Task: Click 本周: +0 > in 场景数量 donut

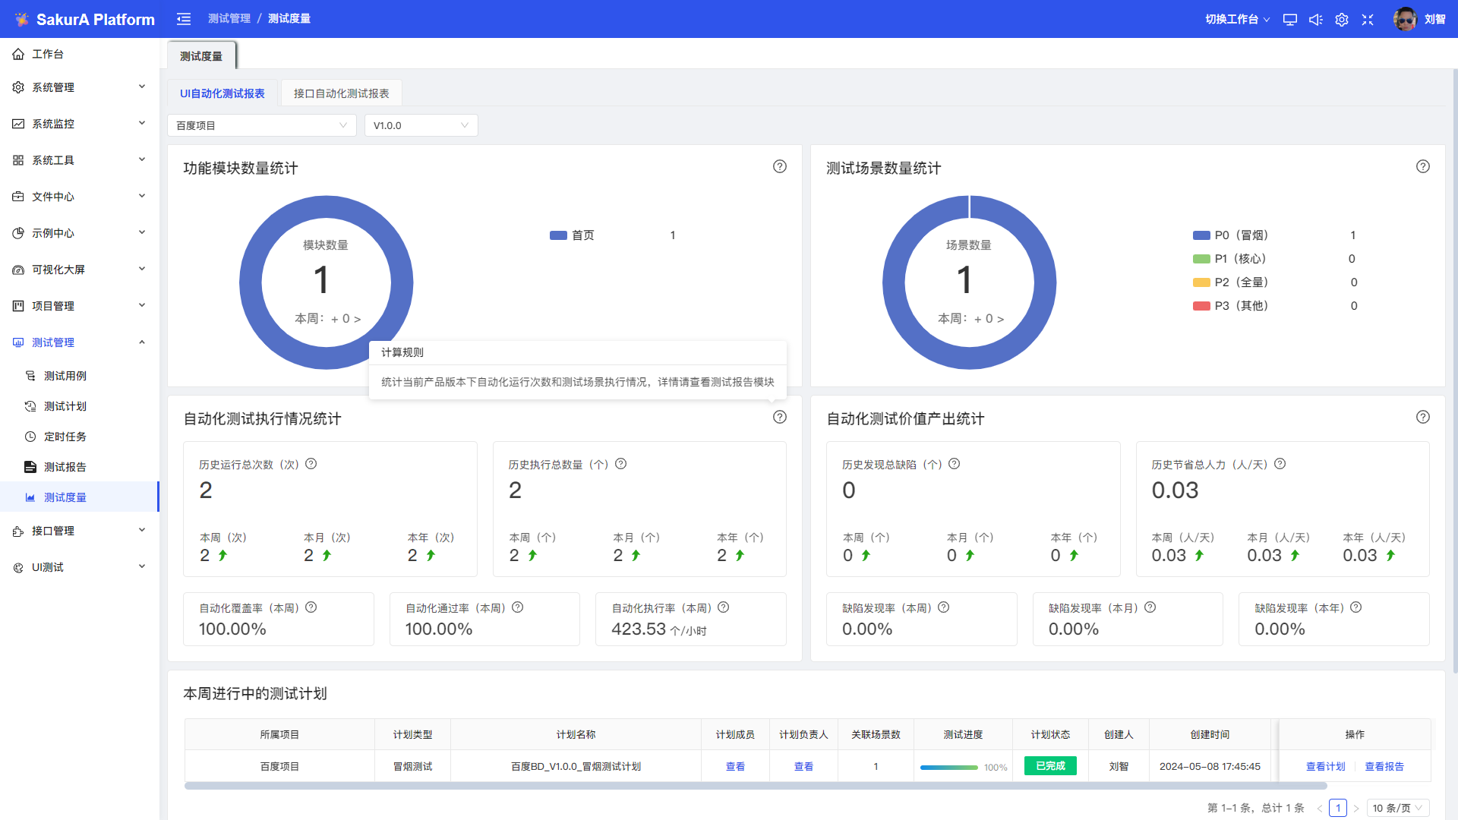Action: coord(970,319)
